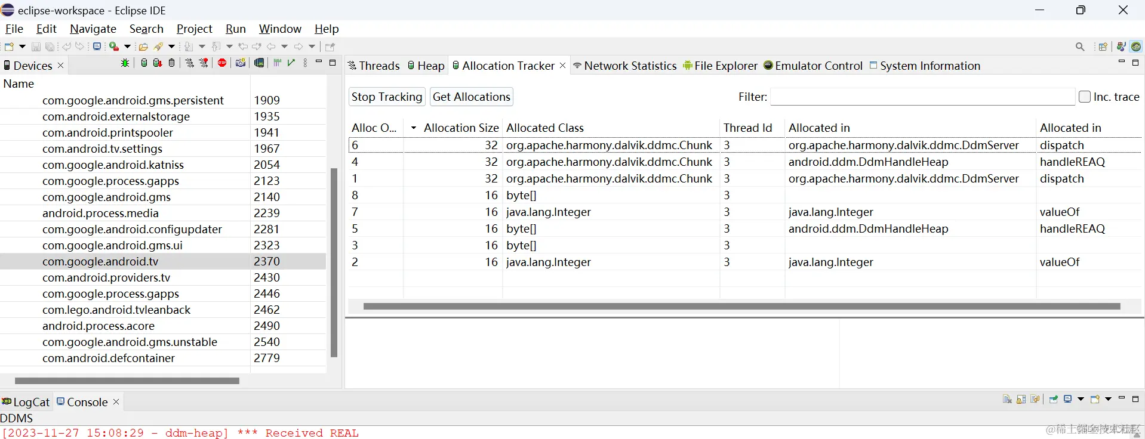Click the Search flashlight toolbar icon

coord(158,47)
